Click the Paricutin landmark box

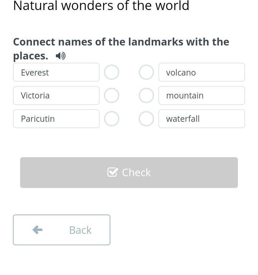(x=56, y=119)
